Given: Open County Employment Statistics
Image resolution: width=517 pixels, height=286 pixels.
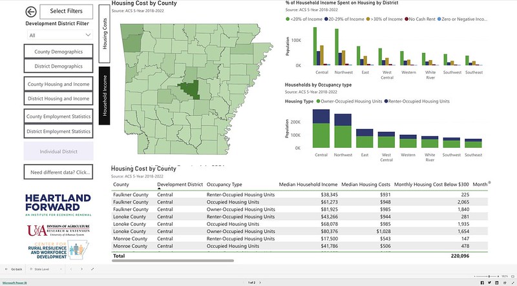Looking at the screenshot, I should 58,116.
